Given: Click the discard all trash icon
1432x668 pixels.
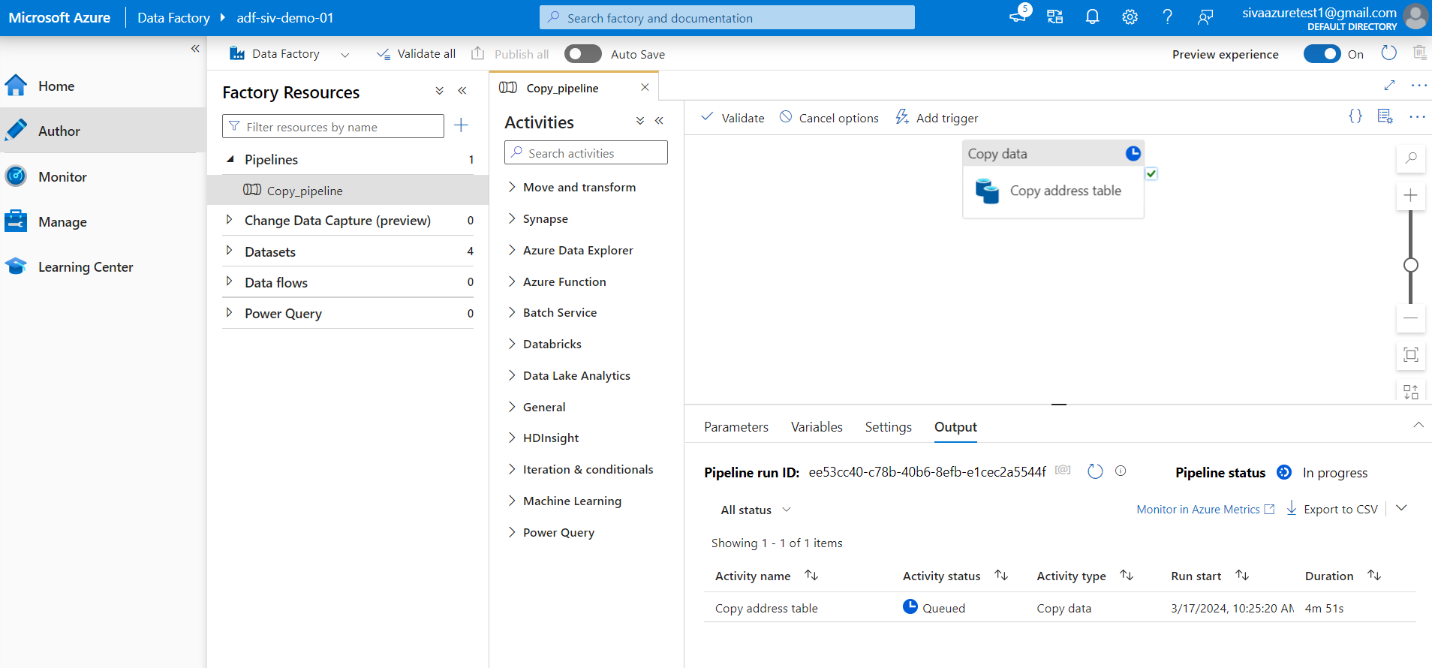Looking at the screenshot, I should 1419,53.
